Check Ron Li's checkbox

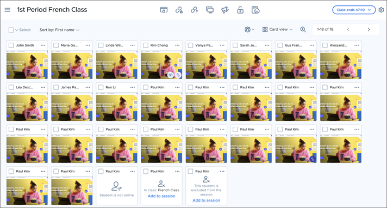[101, 87]
